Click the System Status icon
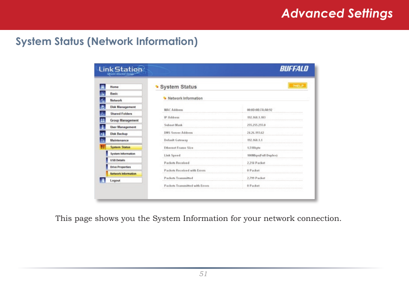This screenshot has width=409, height=283. tap(102, 147)
